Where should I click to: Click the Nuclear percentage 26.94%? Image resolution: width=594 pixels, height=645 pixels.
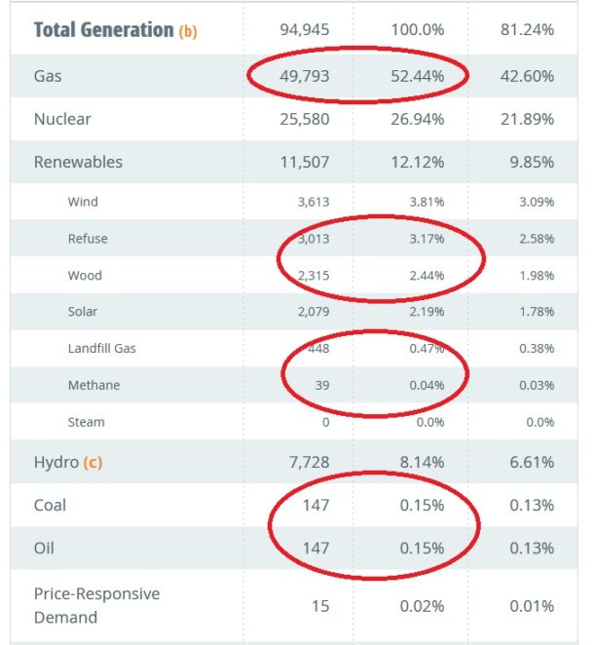click(x=417, y=119)
